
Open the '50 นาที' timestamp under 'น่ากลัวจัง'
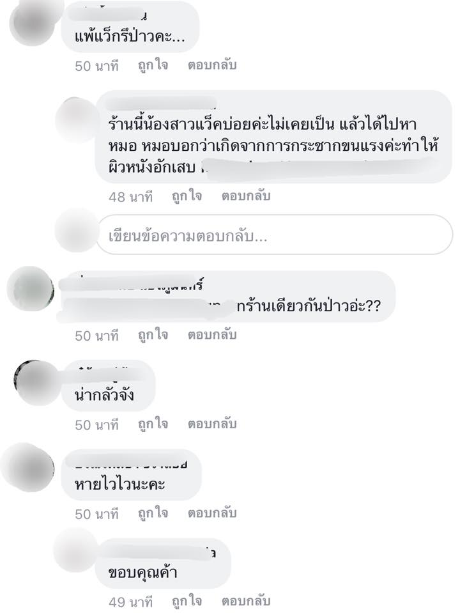pos(96,425)
